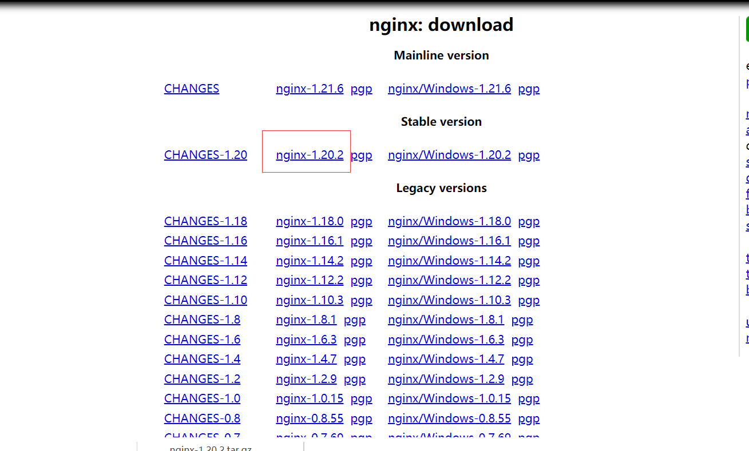Download nginx-1.20.2 stable source

point(310,155)
